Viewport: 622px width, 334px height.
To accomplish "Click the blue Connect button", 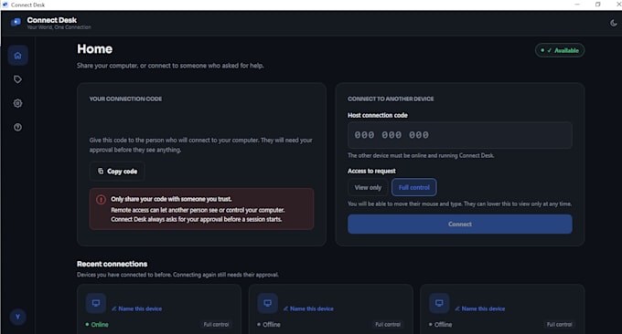I will pyautogui.click(x=460, y=224).
